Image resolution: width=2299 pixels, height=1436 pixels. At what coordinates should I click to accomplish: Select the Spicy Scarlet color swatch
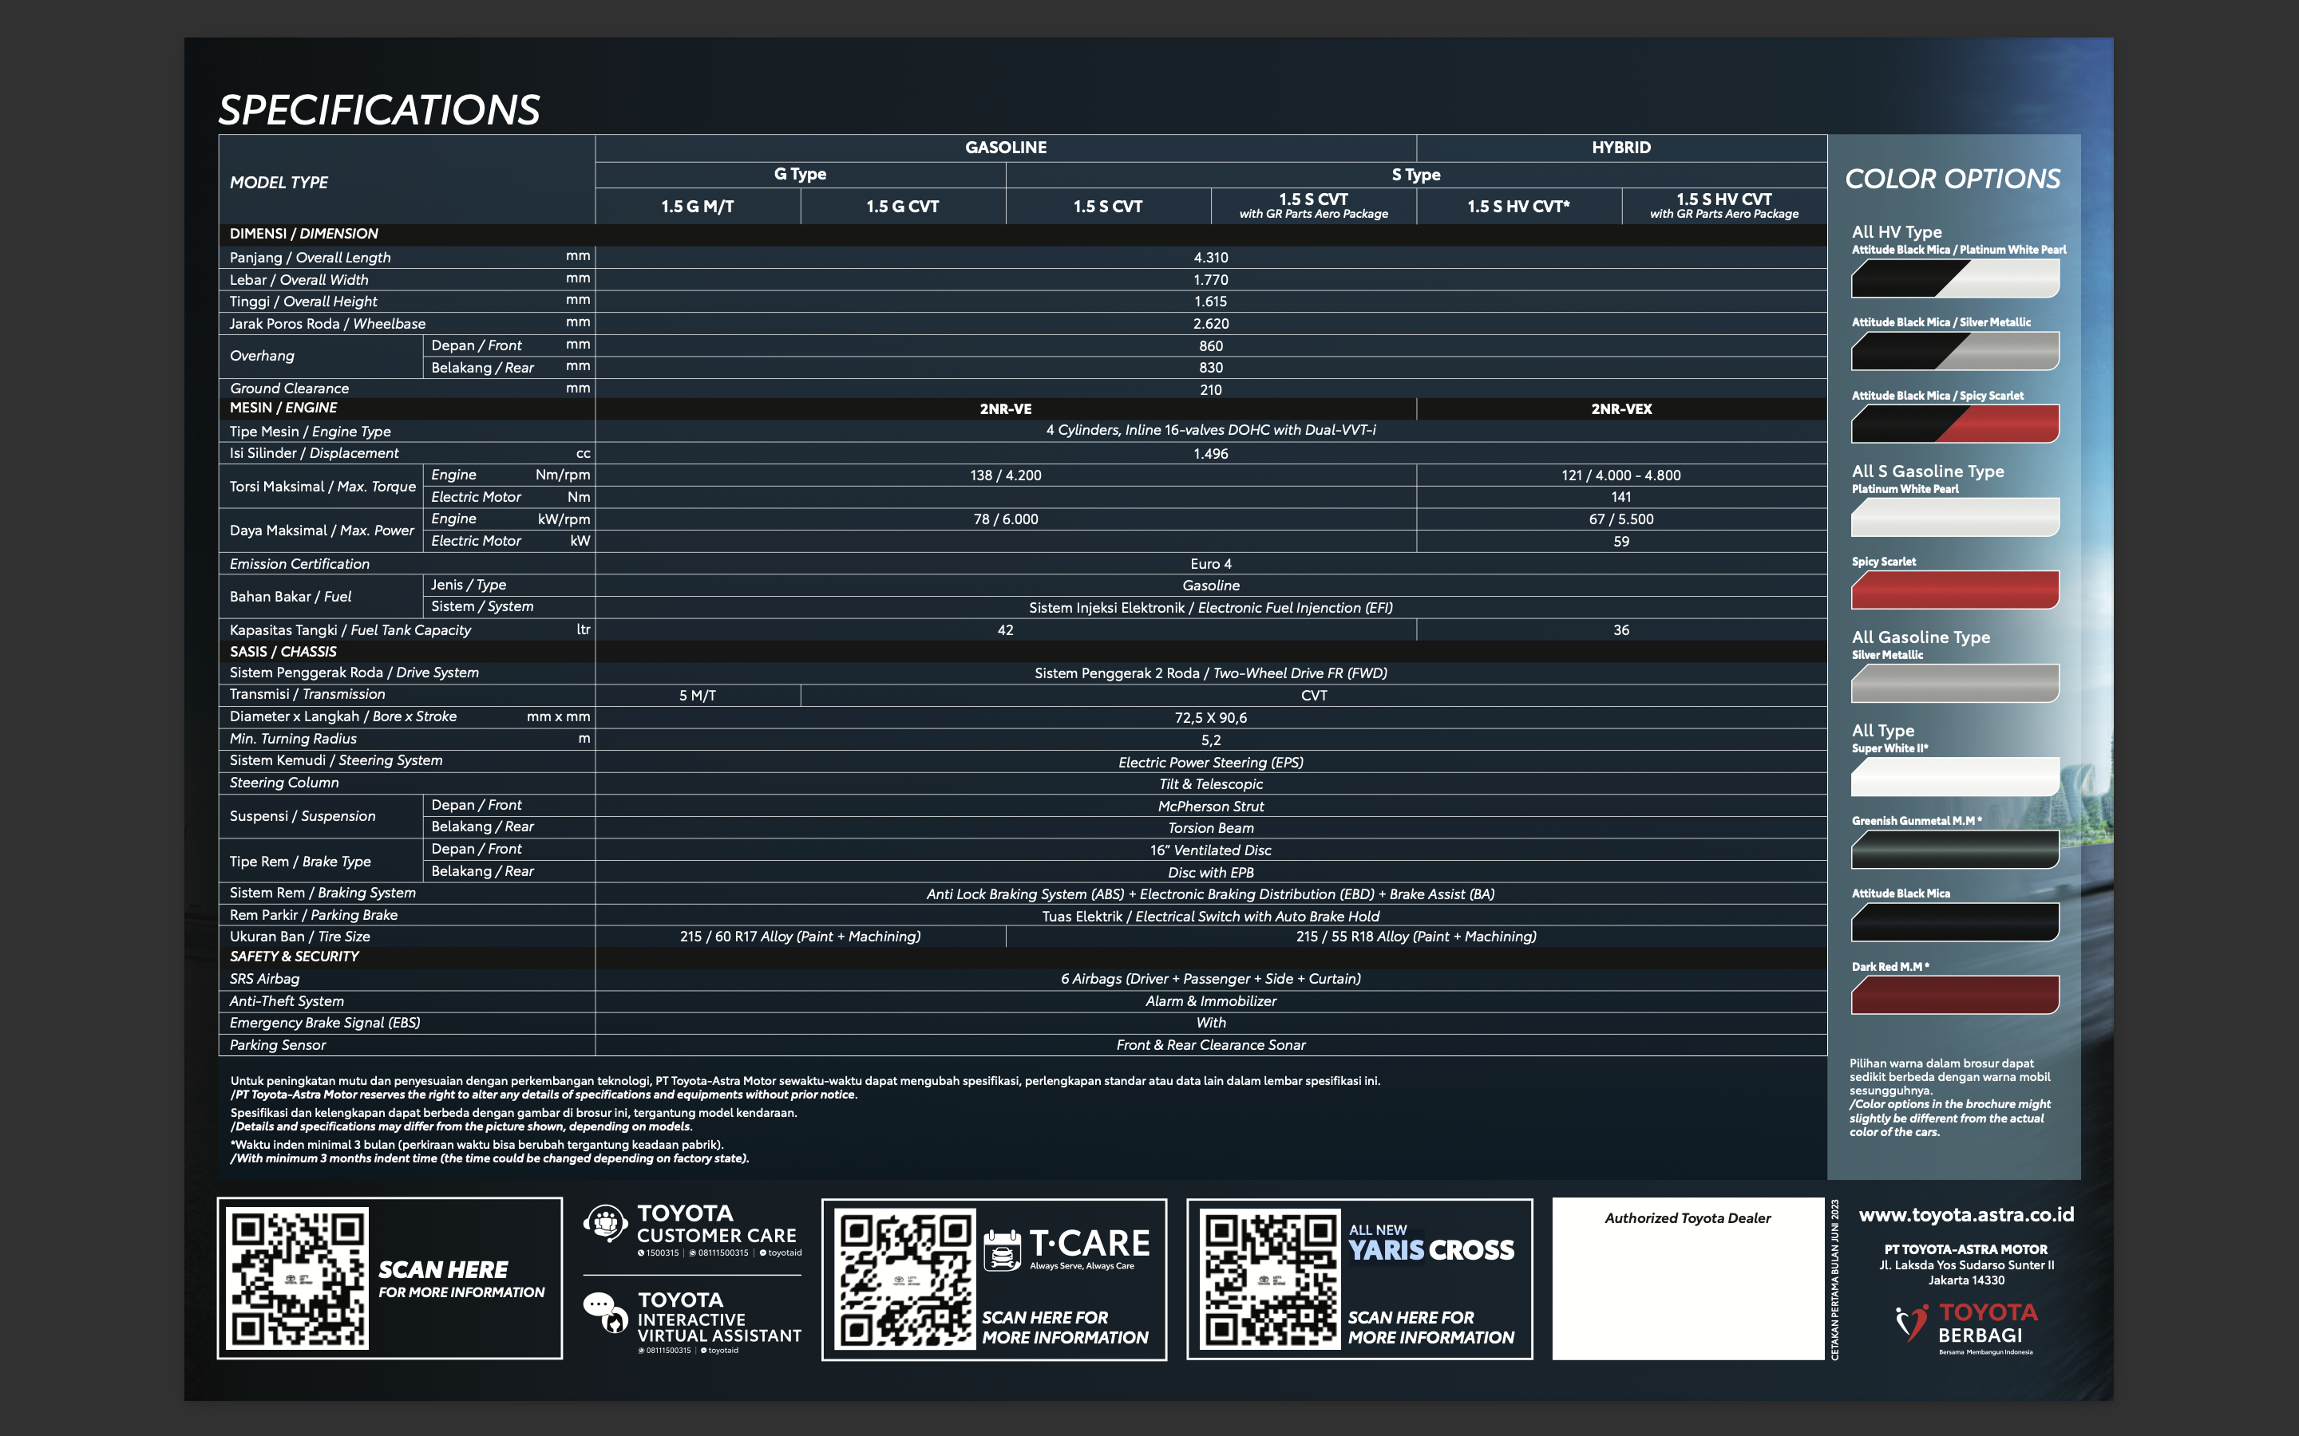pyautogui.click(x=1955, y=590)
